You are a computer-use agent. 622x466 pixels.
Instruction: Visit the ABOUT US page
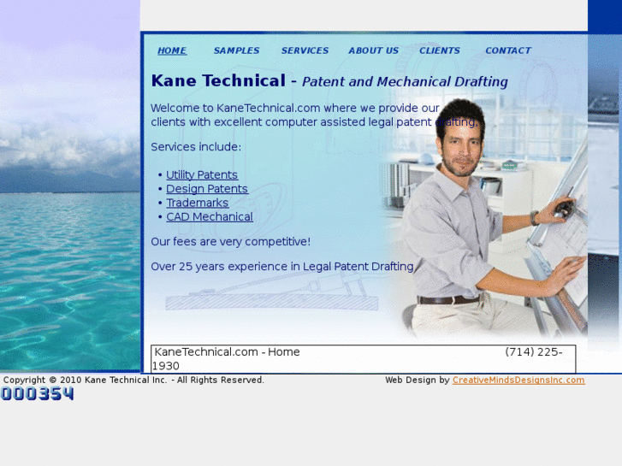tap(373, 50)
